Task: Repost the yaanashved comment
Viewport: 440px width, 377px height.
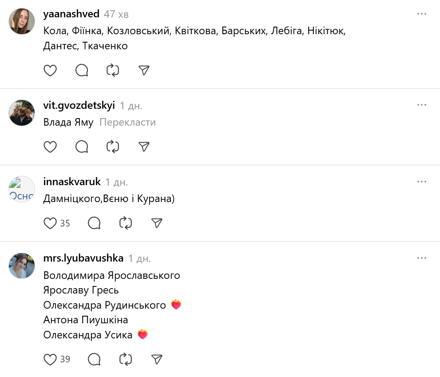Action: pyautogui.click(x=113, y=70)
